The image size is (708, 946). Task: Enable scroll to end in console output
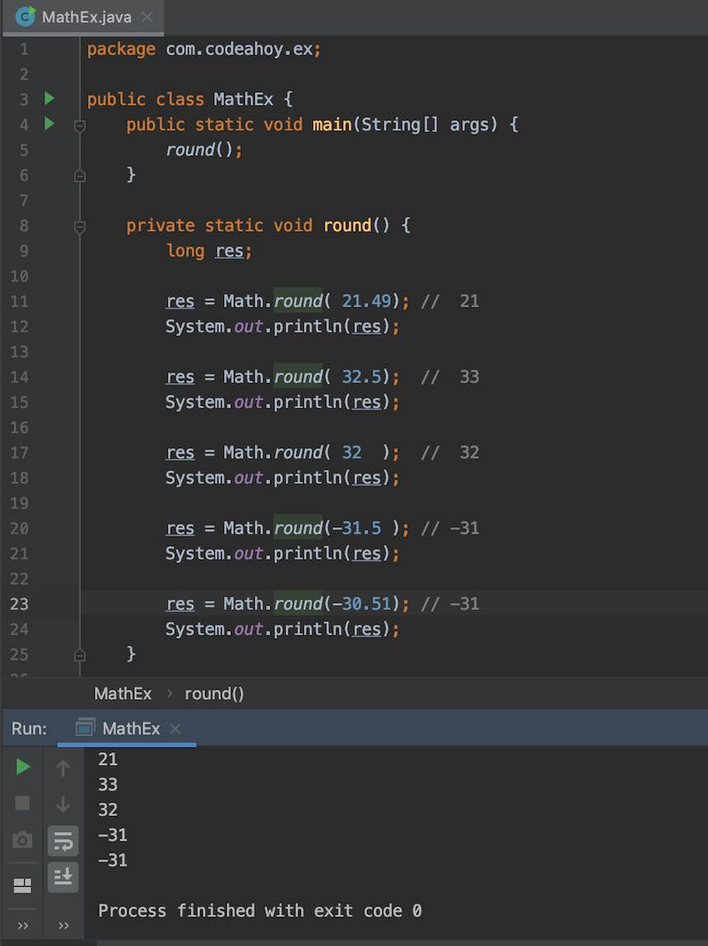click(x=63, y=878)
